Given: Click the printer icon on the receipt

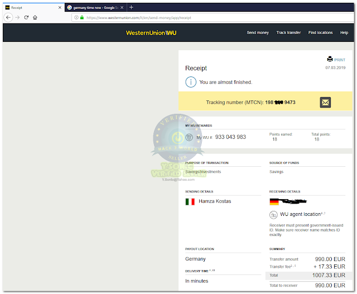Looking at the screenshot, I should tap(330, 59).
